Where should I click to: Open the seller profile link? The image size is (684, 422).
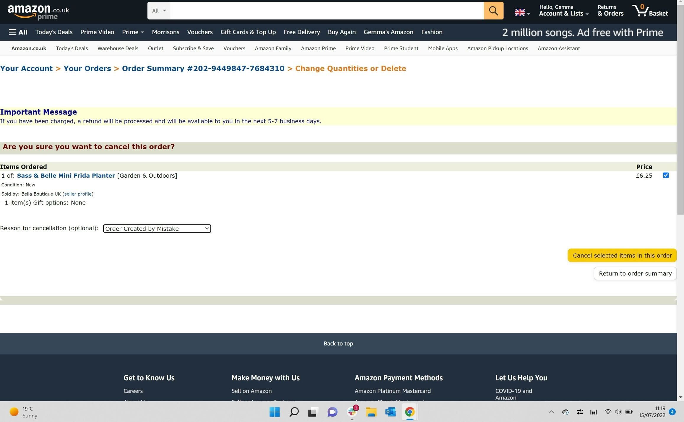78,194
